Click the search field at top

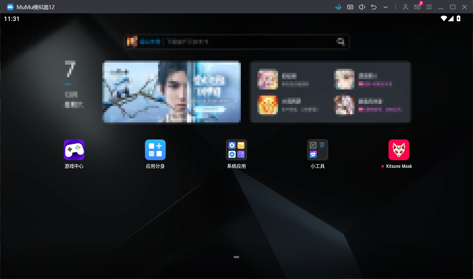click(236, 42)
